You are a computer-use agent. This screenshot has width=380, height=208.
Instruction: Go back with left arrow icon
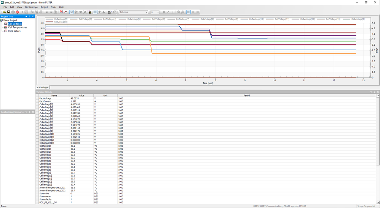tap(47, 12)
